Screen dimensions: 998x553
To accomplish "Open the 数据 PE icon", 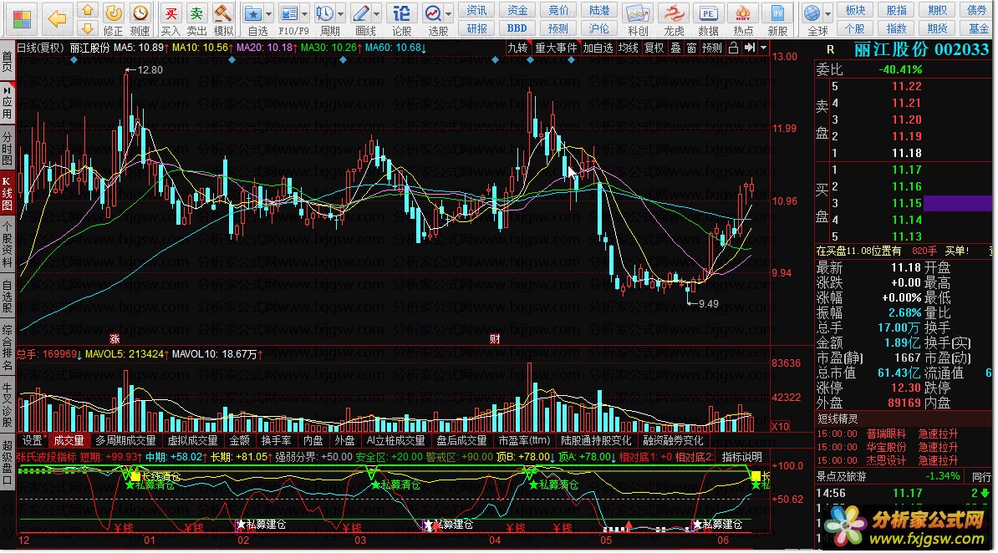I will point(708,13).
